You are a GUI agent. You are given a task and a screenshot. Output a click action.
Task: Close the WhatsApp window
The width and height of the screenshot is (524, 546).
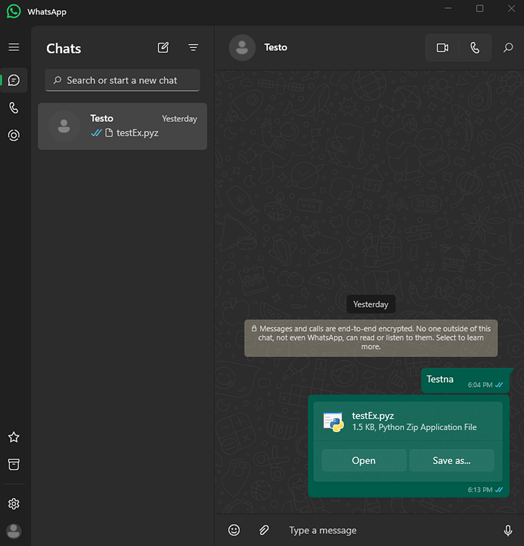(511, 9)
